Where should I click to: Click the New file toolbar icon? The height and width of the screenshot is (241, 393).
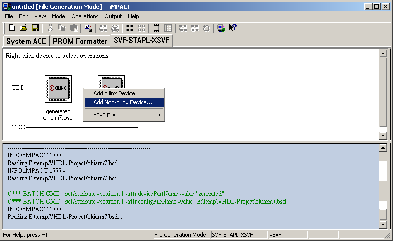(x=12, y=28)
